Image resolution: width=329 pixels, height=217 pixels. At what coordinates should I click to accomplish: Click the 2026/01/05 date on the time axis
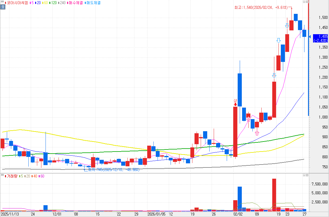click(156, 214)
